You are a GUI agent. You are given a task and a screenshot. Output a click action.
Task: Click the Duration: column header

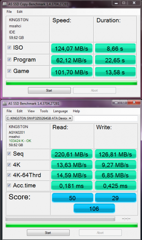[109, 20]
